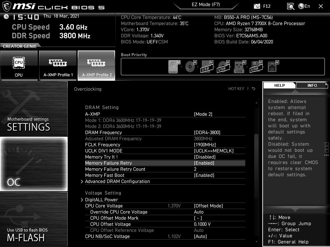The width and height of the screenshot is (330, 247).
Task: Open M-FLASH to flash BIOS
Action: (x=34, y=219)
